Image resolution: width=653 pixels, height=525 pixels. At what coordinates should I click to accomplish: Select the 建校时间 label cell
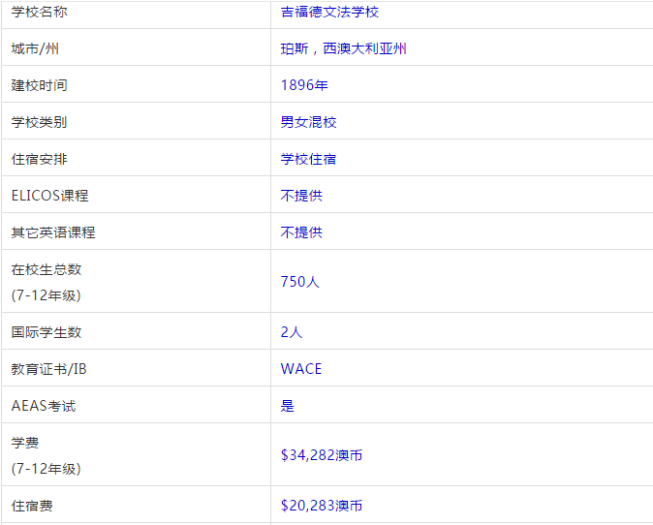40,85
